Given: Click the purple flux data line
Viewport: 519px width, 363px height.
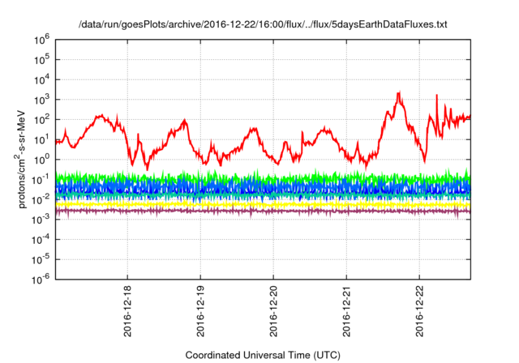Looking at the screenshot, I should (263, 211).
